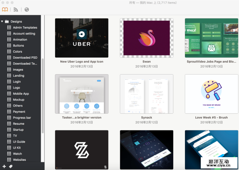The image size is (239, 170).
Task: Click grid icon beside Animation
Action: (x=9, y=39)
